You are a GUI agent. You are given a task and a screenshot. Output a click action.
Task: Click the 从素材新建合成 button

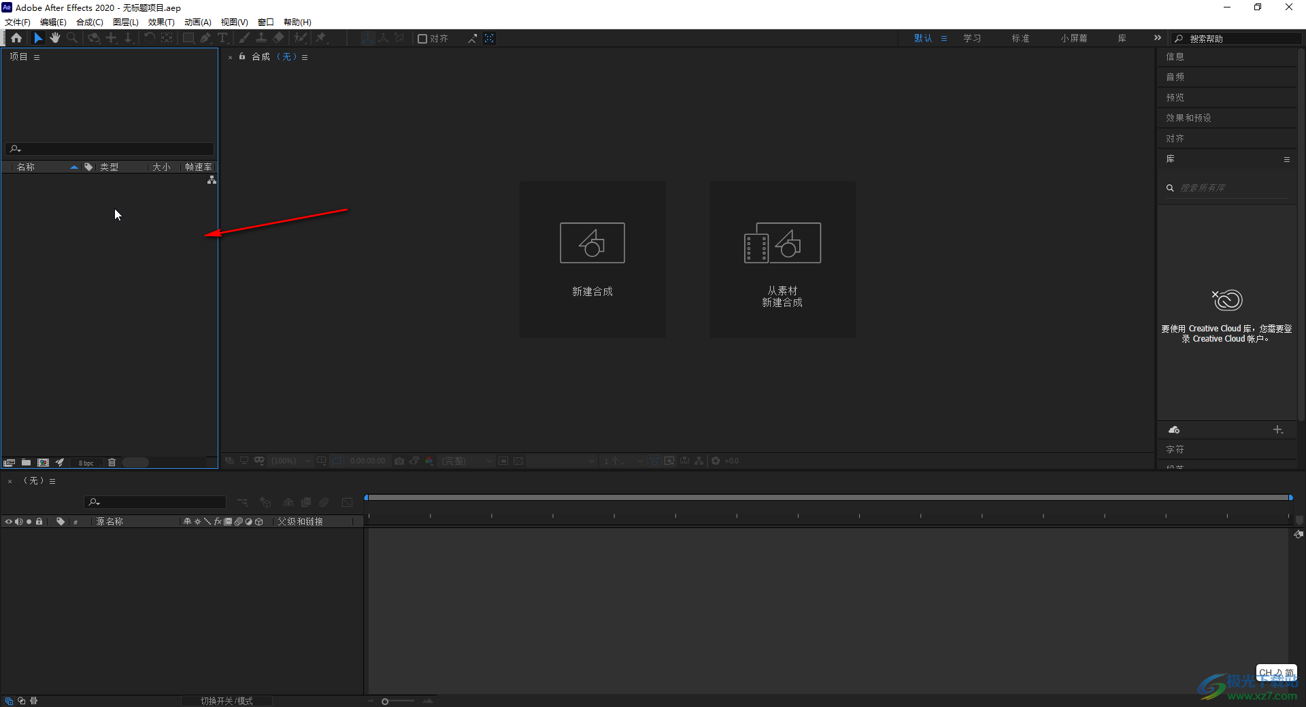tap(783, 259)
